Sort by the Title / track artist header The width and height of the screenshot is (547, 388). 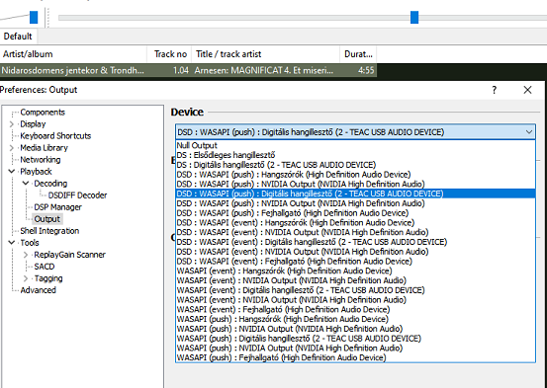click(266, 54)
